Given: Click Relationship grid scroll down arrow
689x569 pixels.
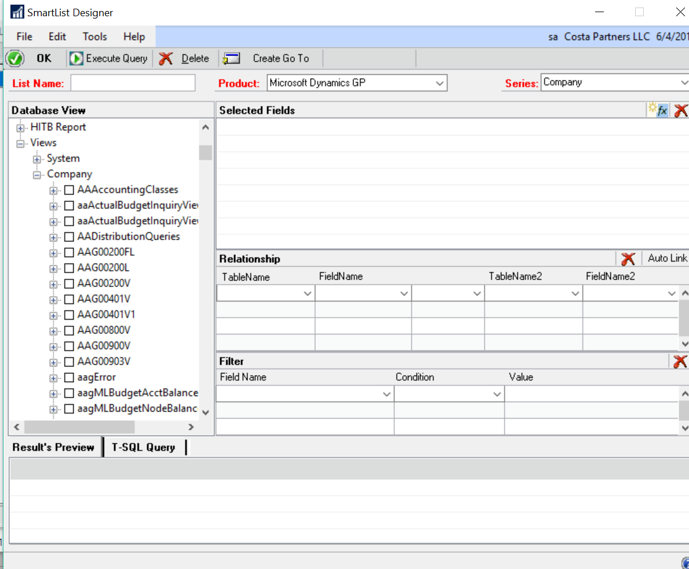Looking at the screenshot, I should [684, 344].
